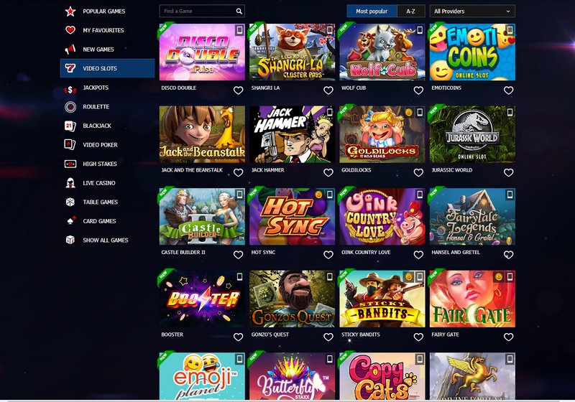Favourite the Disco Double game heart

(239, 90)
